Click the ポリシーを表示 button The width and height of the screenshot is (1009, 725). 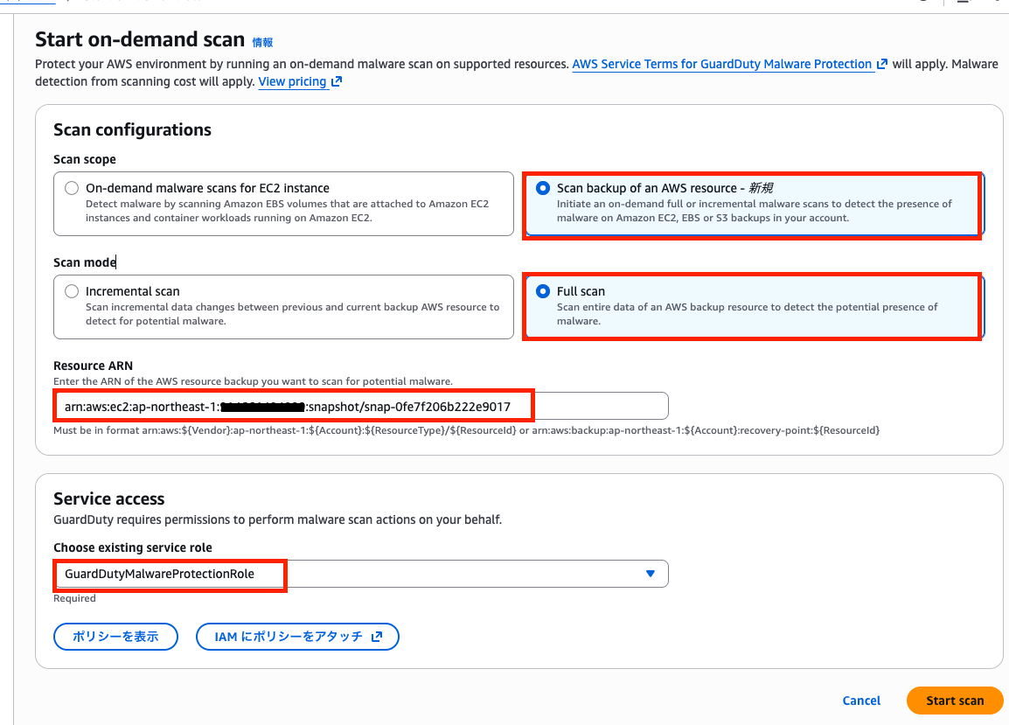(115, 637)
